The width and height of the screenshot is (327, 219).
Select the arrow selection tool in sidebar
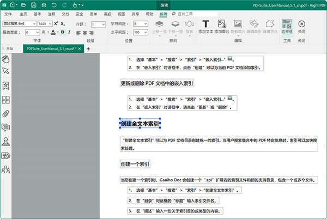click(5, 71)
